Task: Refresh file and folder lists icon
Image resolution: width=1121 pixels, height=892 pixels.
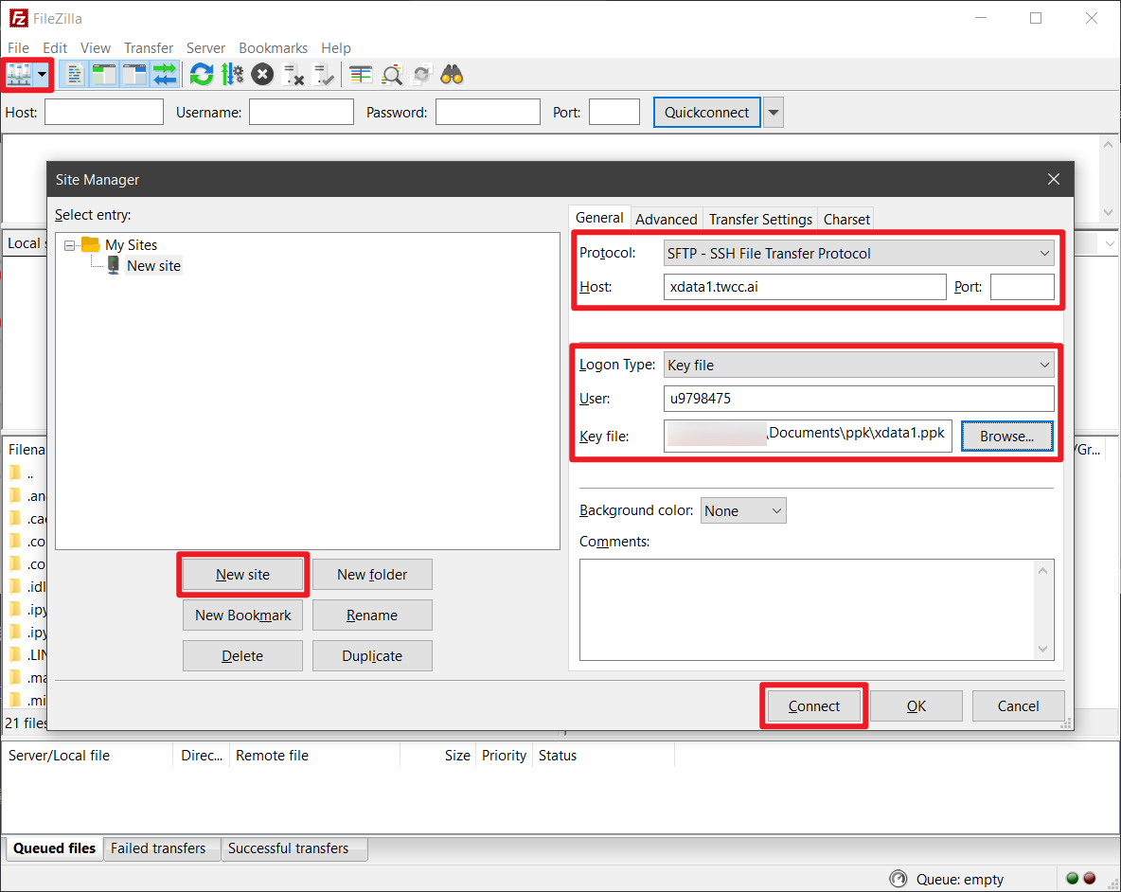Action: (202, 74)
